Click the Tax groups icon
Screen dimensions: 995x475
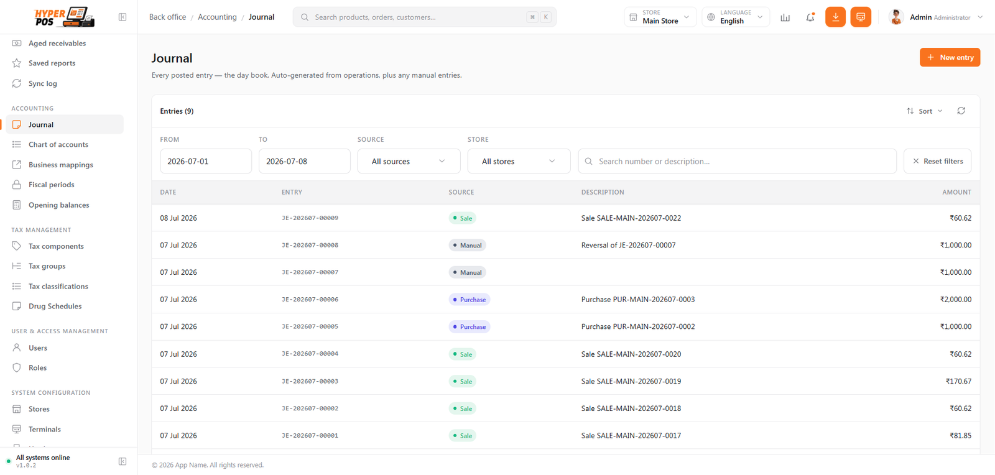pos(17,266)
